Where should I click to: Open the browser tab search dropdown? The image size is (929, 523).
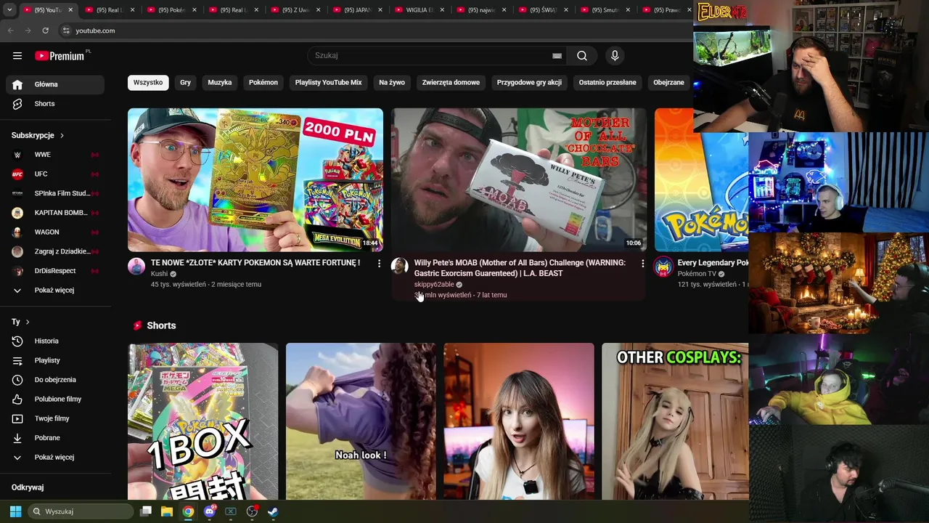(x=9, y=10)
